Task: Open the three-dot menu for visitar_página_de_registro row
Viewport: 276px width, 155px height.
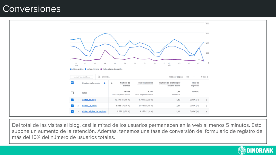Action: point(206,111)
